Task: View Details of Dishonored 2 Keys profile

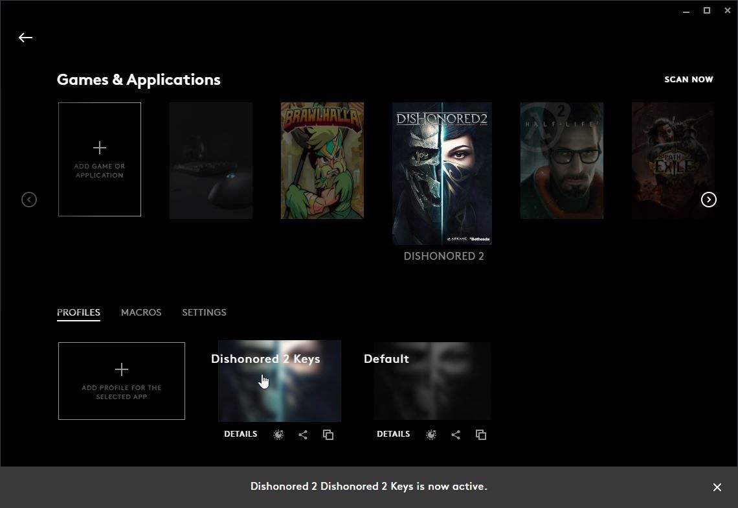Action: (241, 434)
